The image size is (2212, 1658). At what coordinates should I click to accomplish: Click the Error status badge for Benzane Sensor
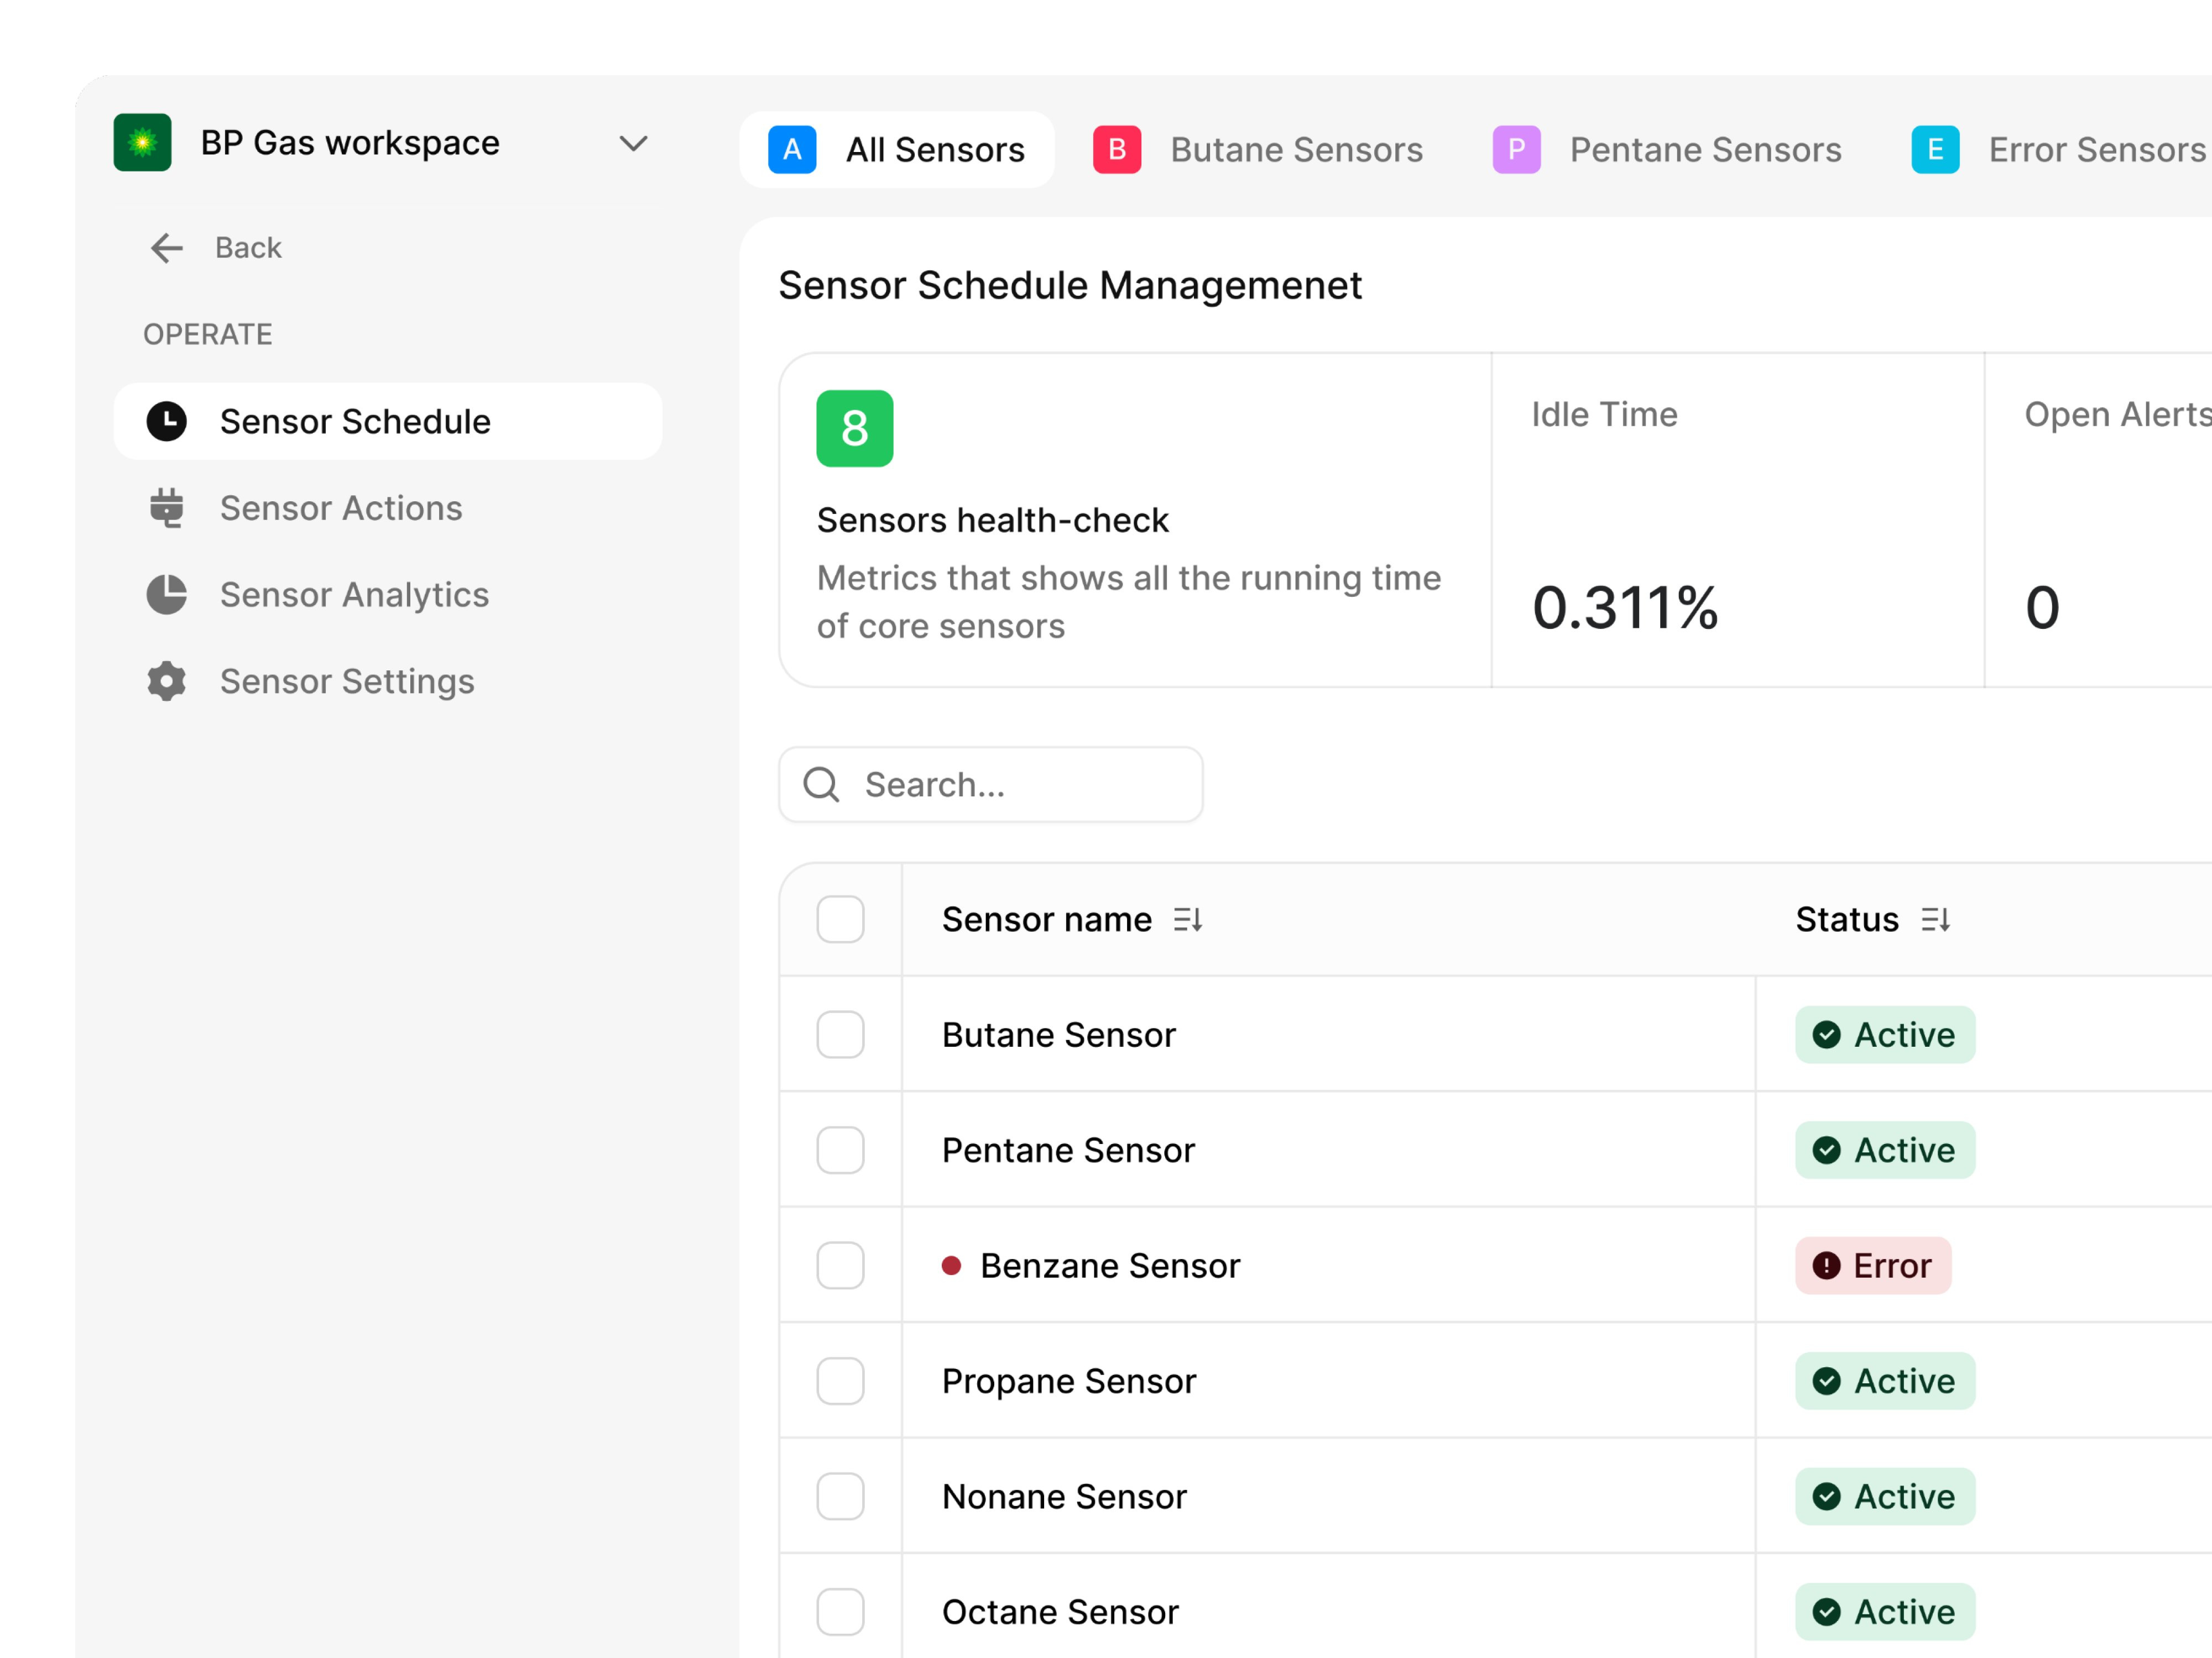pos(1873,1266)
